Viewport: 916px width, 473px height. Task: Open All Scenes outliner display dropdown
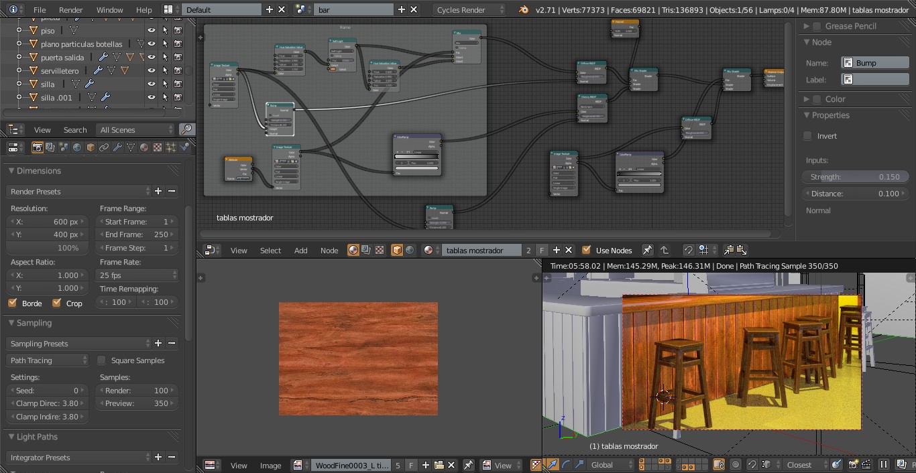tap(135, 130)
